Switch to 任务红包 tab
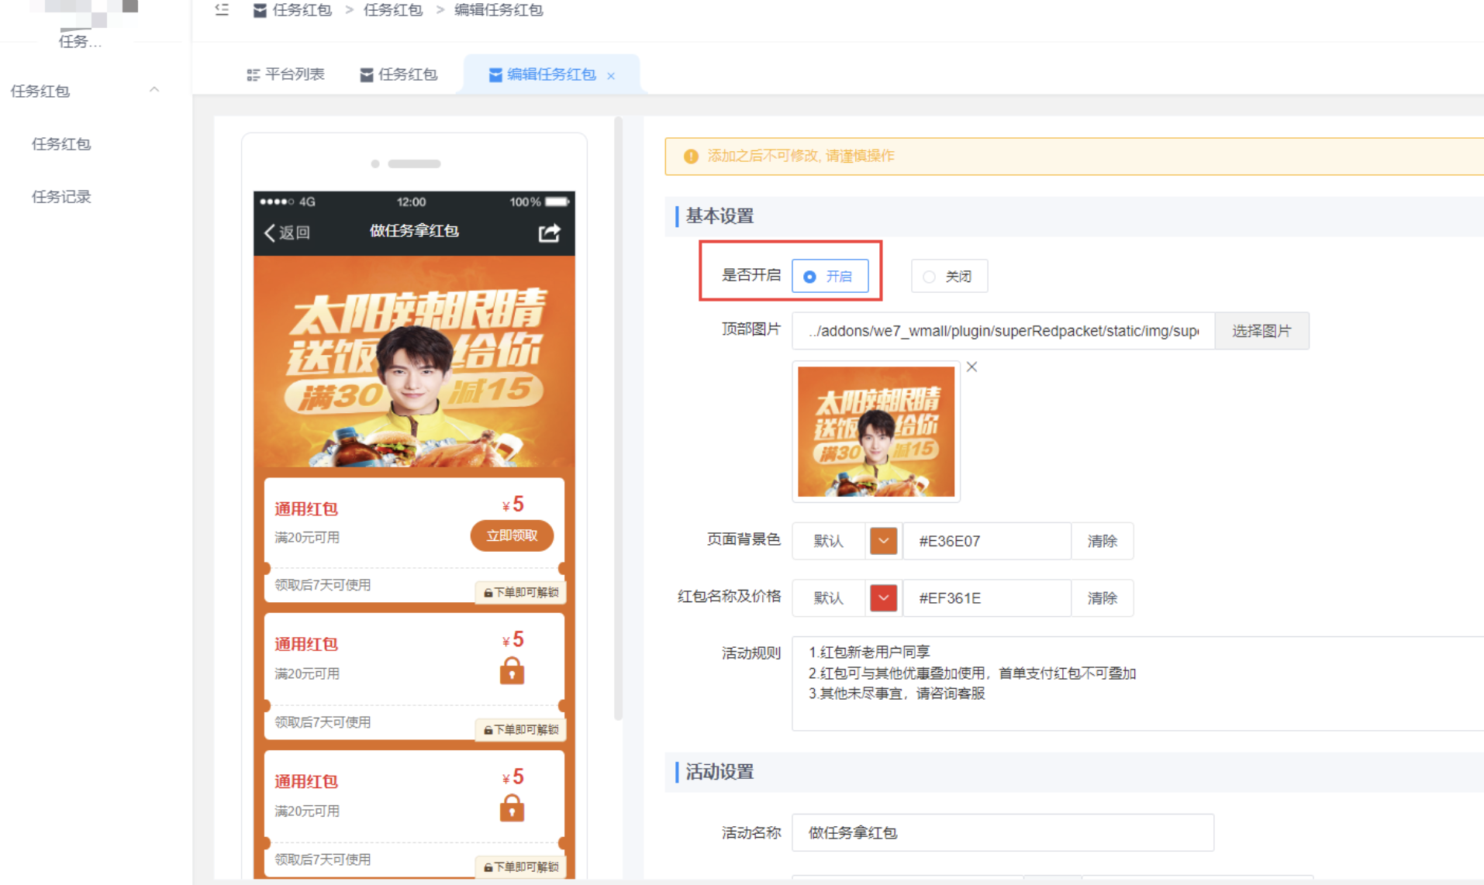 point(399,74)
